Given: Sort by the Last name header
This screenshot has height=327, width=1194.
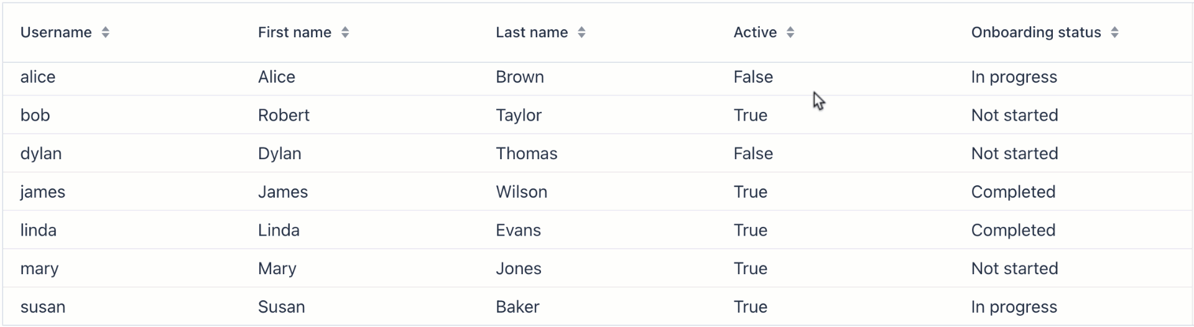Looking at the screenshot, I should pyautogui.click(x=532, y=32).
